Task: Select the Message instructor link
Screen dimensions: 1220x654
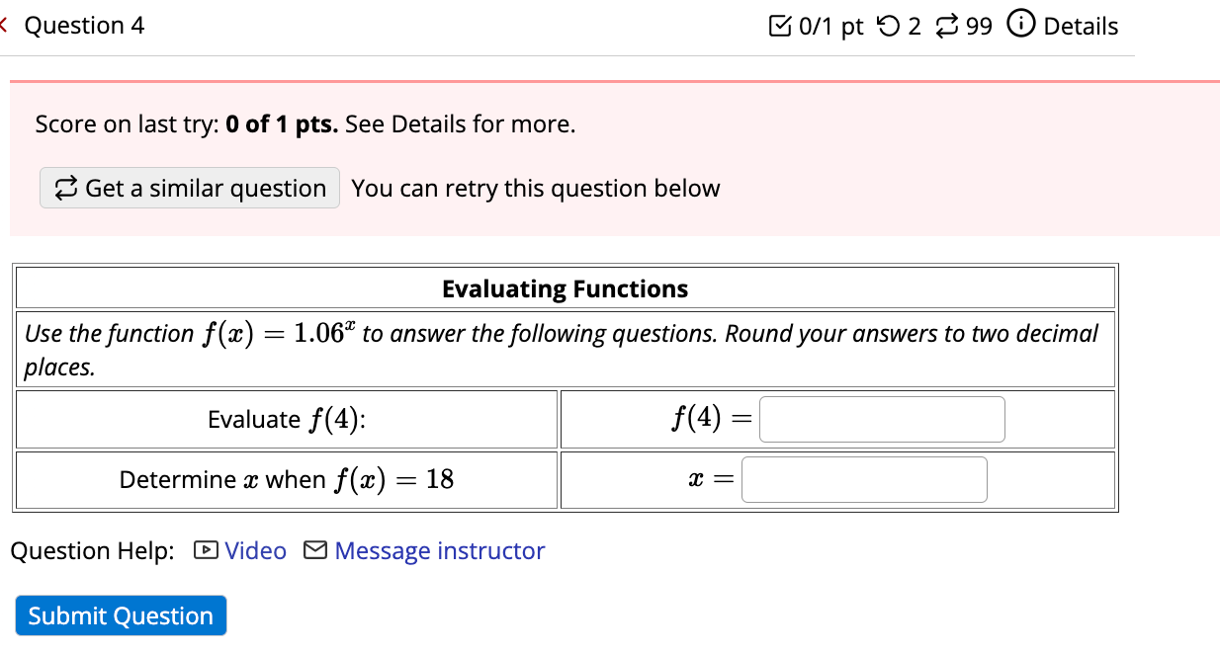Action: [x=439, y=550]
